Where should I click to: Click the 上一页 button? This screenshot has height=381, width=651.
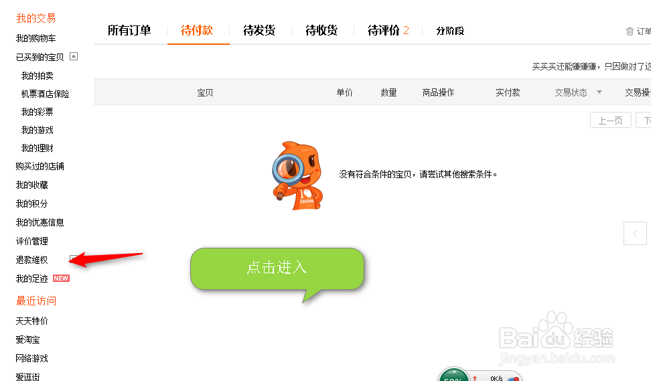point(611,121)
